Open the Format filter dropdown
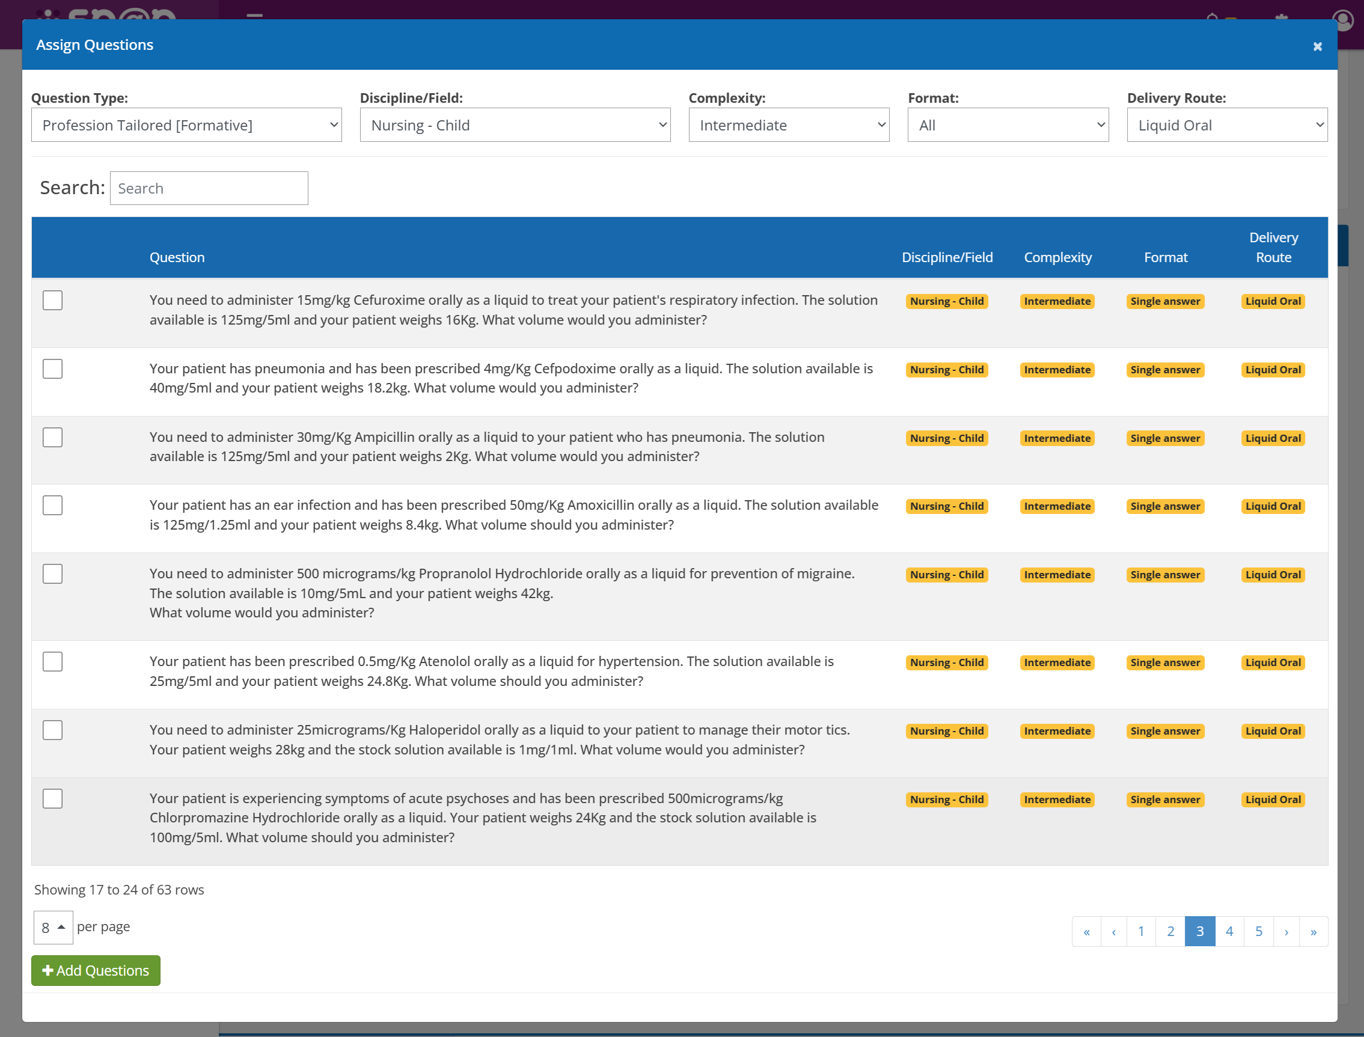Viewport: 1364px width, 1037px height. click(x=1008, y=125)
